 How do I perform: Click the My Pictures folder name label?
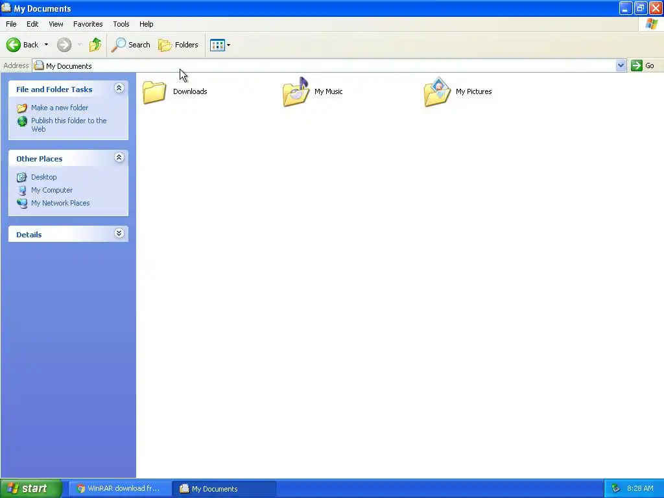474,91
